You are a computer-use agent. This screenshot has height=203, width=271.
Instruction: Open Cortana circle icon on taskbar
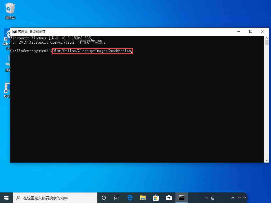pyautogui.click(x=104, y=198)
